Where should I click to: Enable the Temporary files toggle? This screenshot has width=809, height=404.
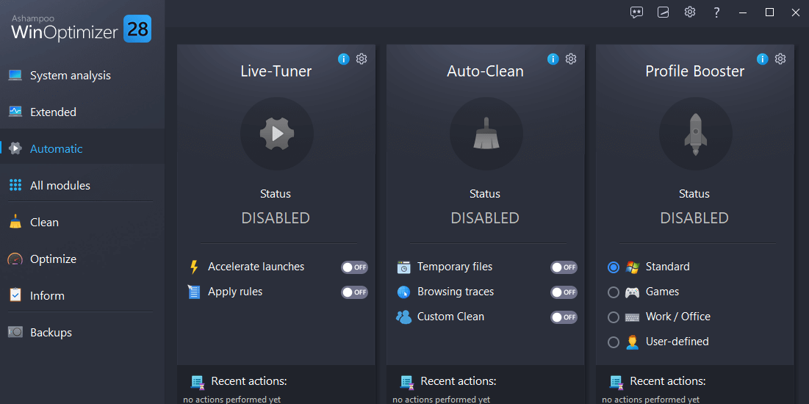click(x=564, y=267)
